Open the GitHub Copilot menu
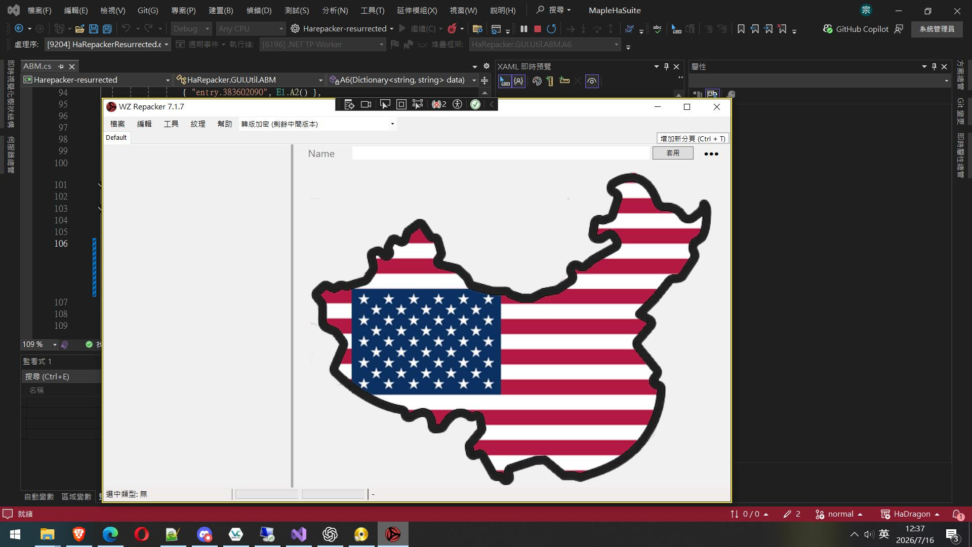 (x=856, y=29)
